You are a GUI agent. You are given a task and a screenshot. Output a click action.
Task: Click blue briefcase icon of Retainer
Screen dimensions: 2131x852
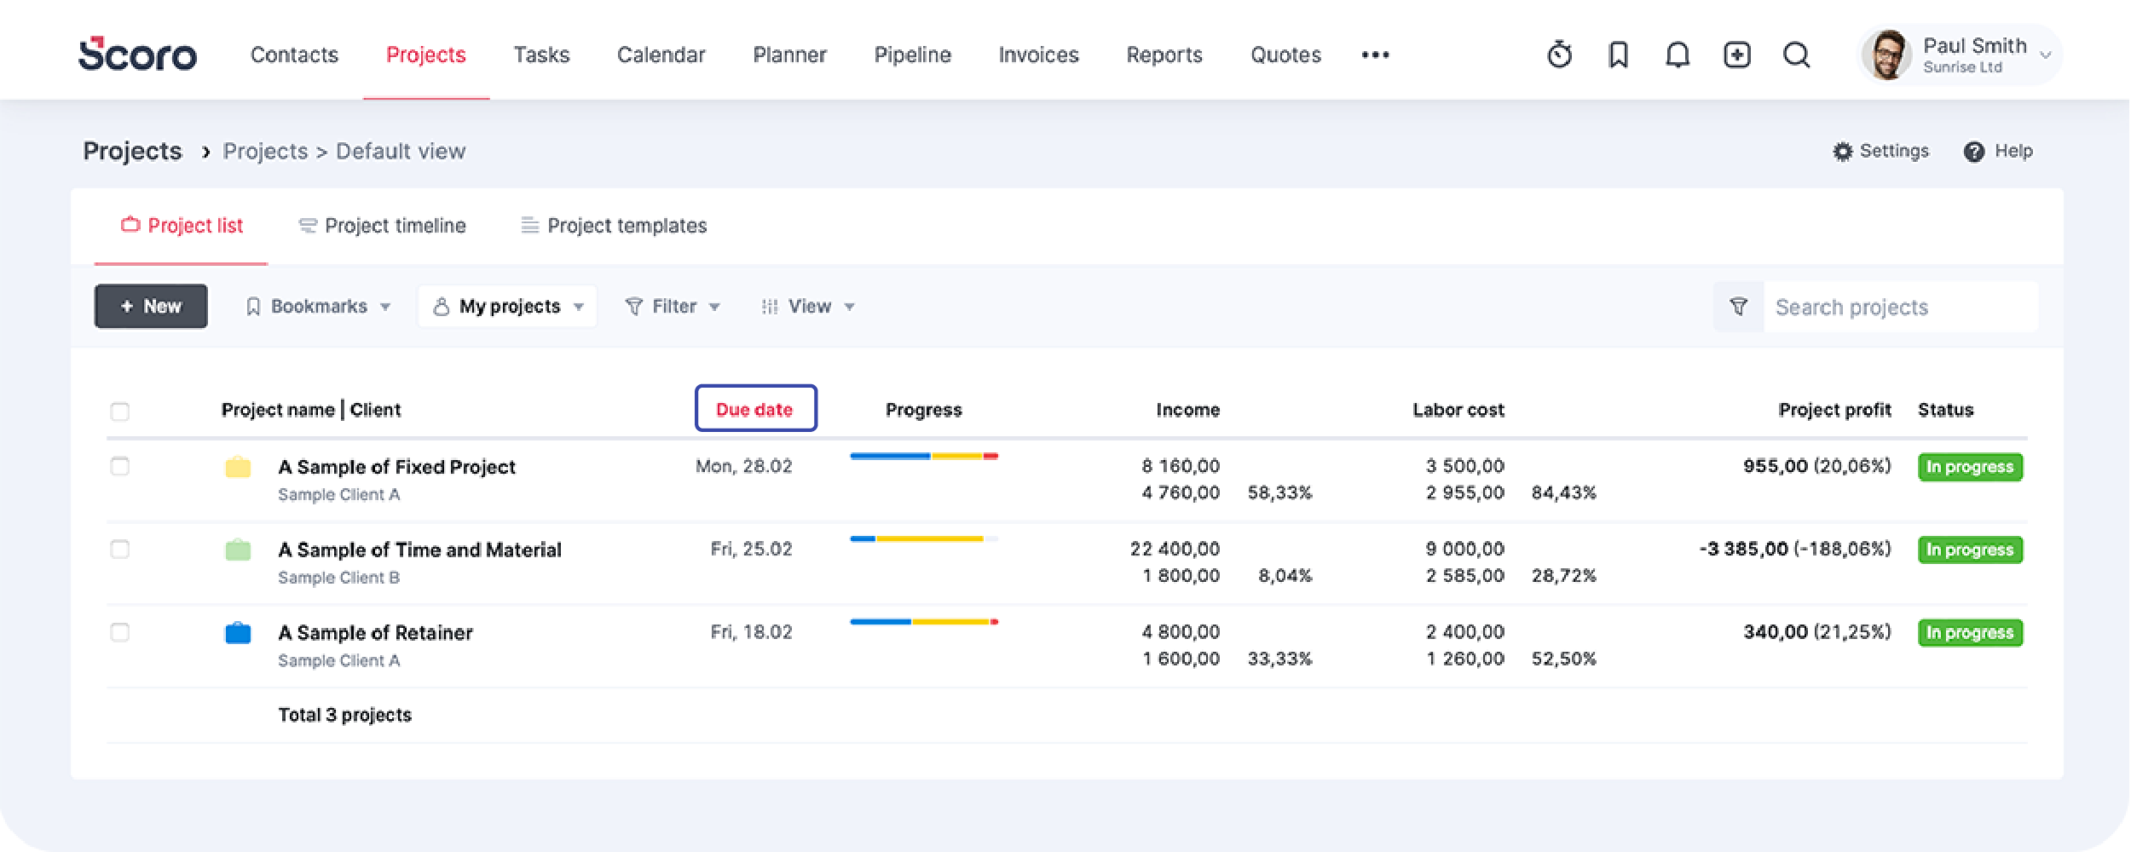(x=238, y=632)
